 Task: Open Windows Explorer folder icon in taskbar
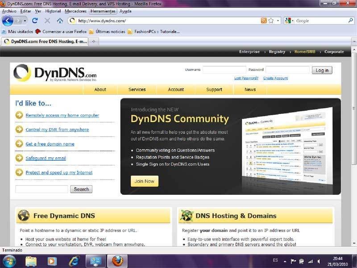31,261
